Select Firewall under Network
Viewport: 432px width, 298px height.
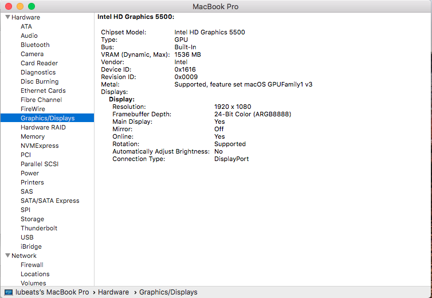(32, 265)
